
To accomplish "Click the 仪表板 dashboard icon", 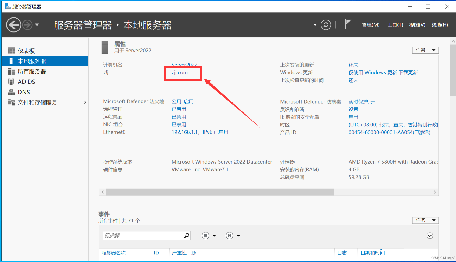I will coord(11,51).
